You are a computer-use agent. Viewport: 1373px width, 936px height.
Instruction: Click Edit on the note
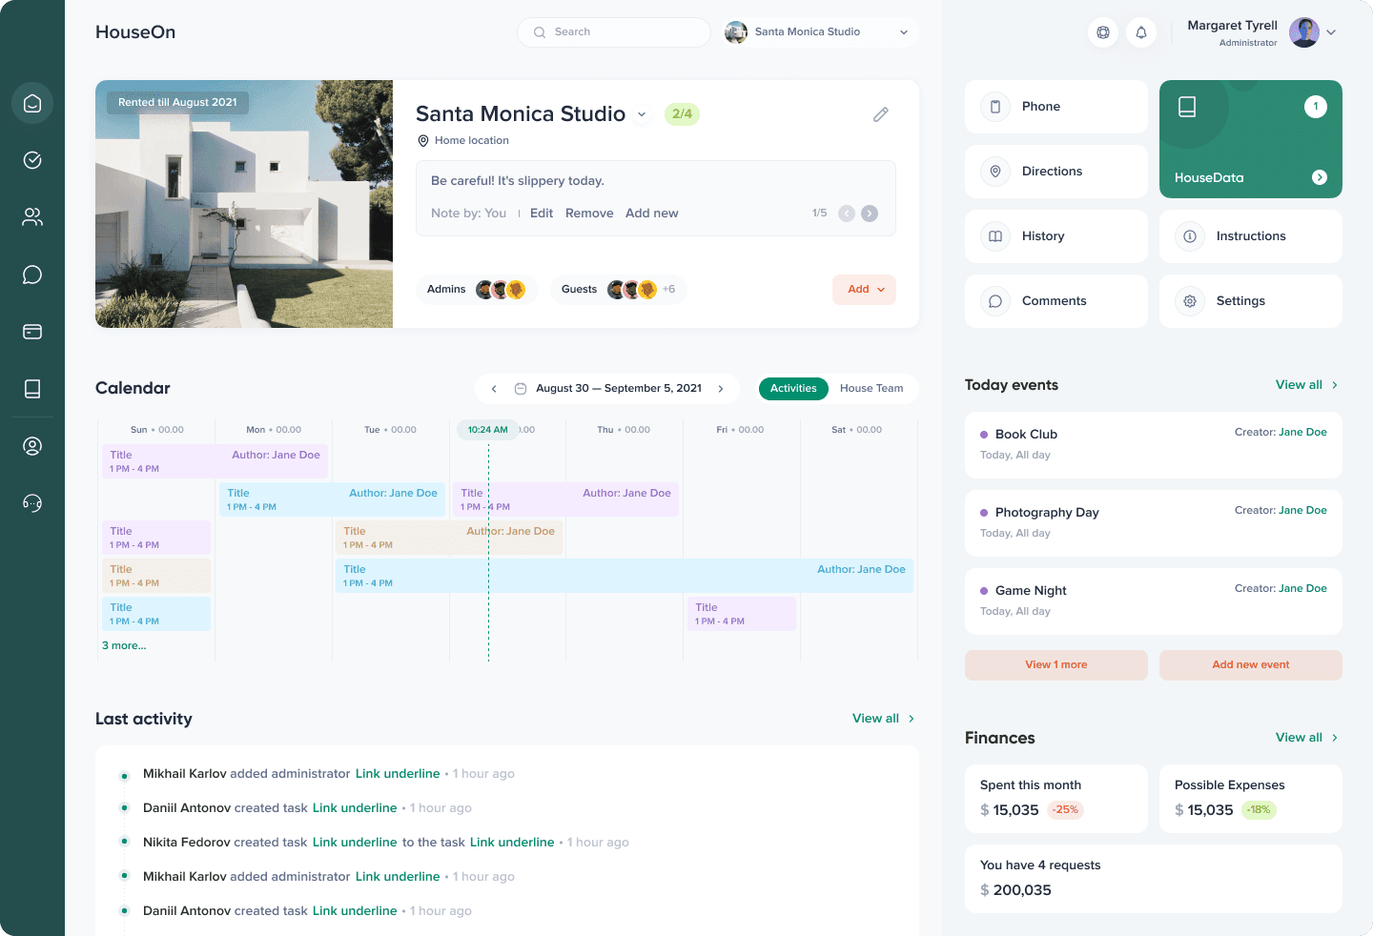(542, 214)
